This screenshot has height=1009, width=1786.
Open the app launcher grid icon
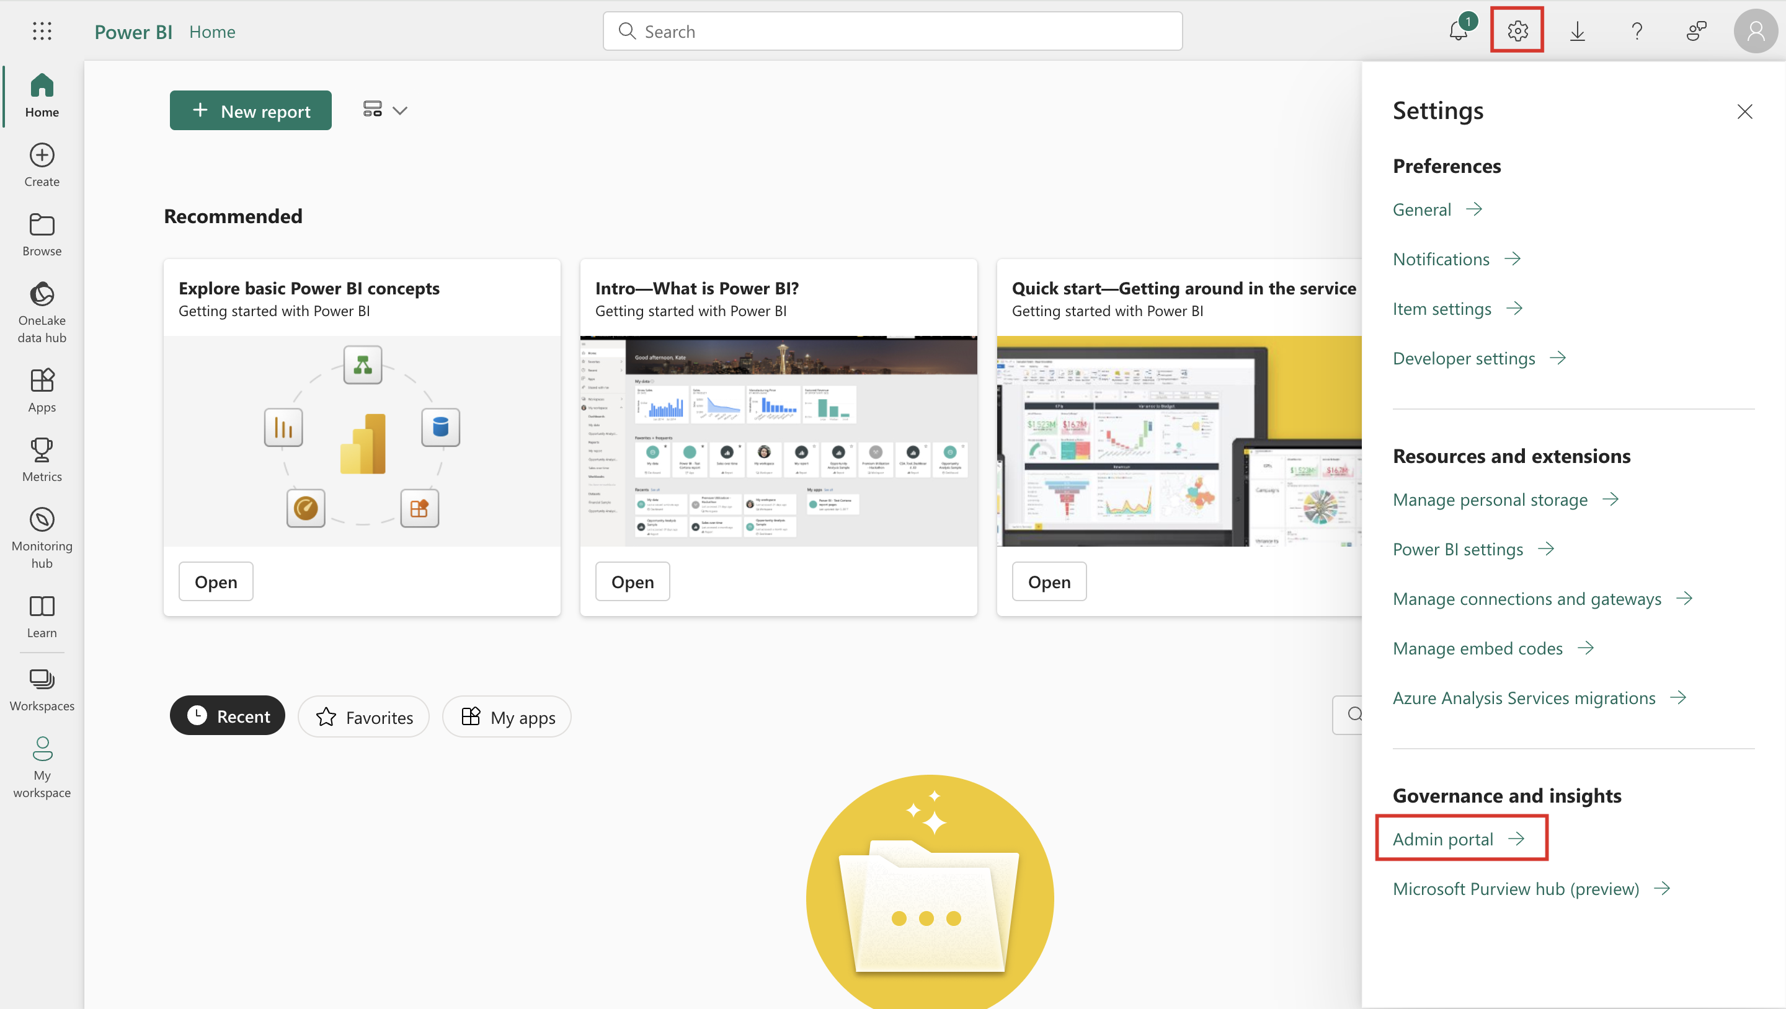point(42,31)
